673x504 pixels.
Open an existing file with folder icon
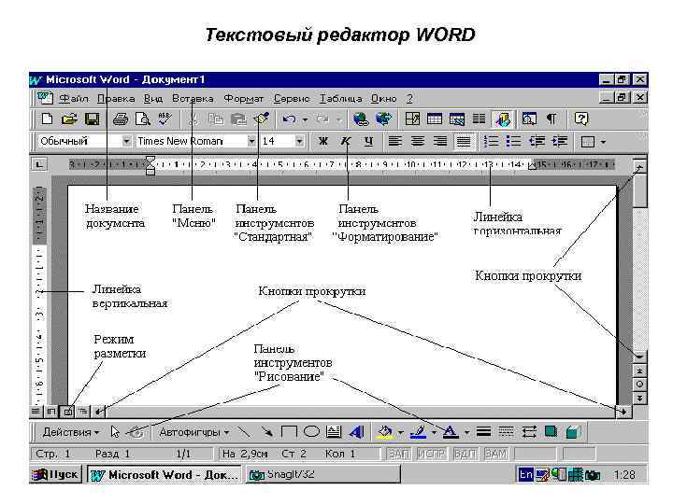tap(69, 119)
